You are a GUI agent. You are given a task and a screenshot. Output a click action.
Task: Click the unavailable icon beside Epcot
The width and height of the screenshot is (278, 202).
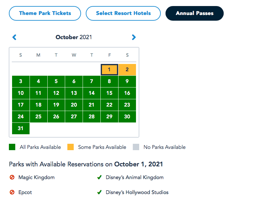(12, 192)
